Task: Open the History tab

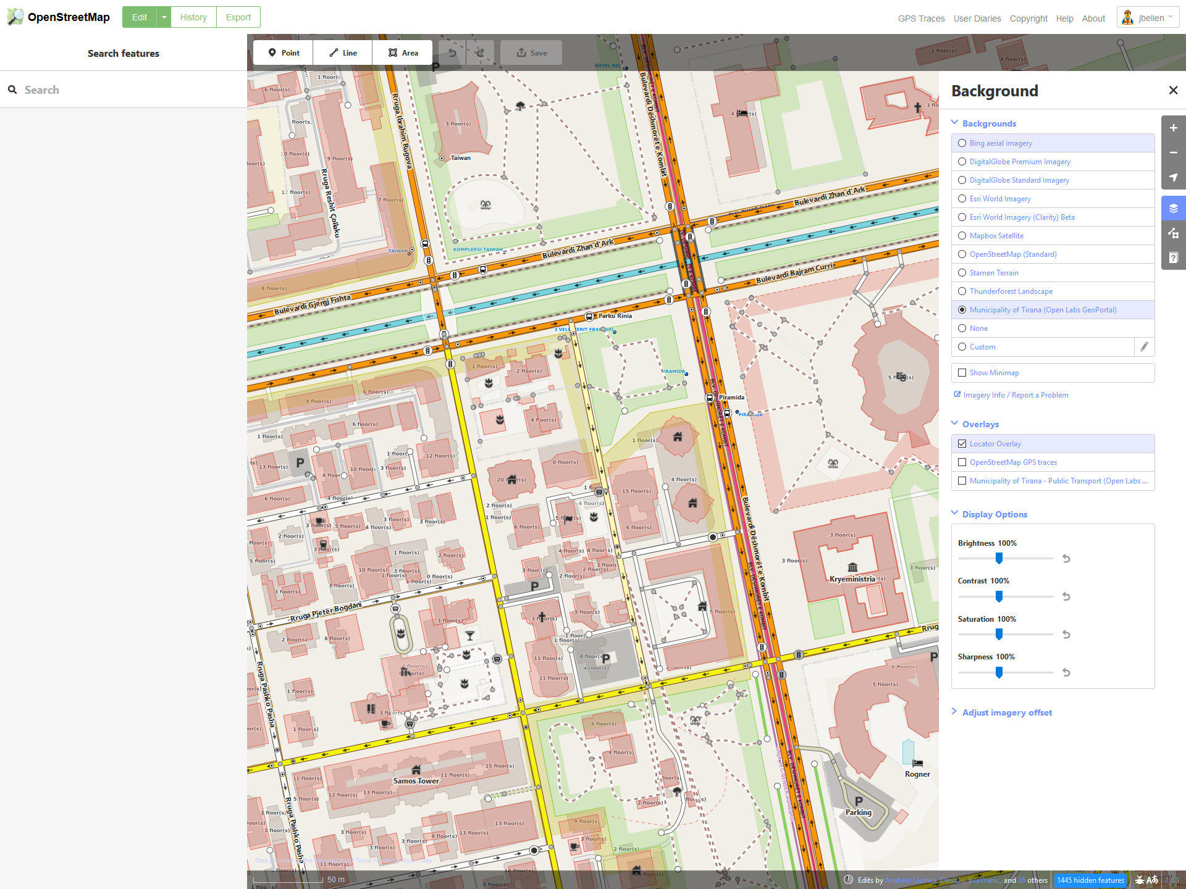Action: point(193,17)
